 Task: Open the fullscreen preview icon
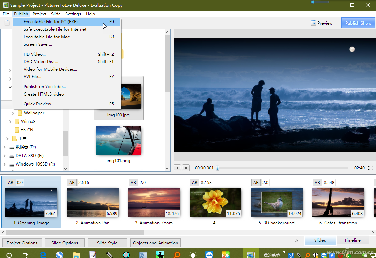pos(371,168)
